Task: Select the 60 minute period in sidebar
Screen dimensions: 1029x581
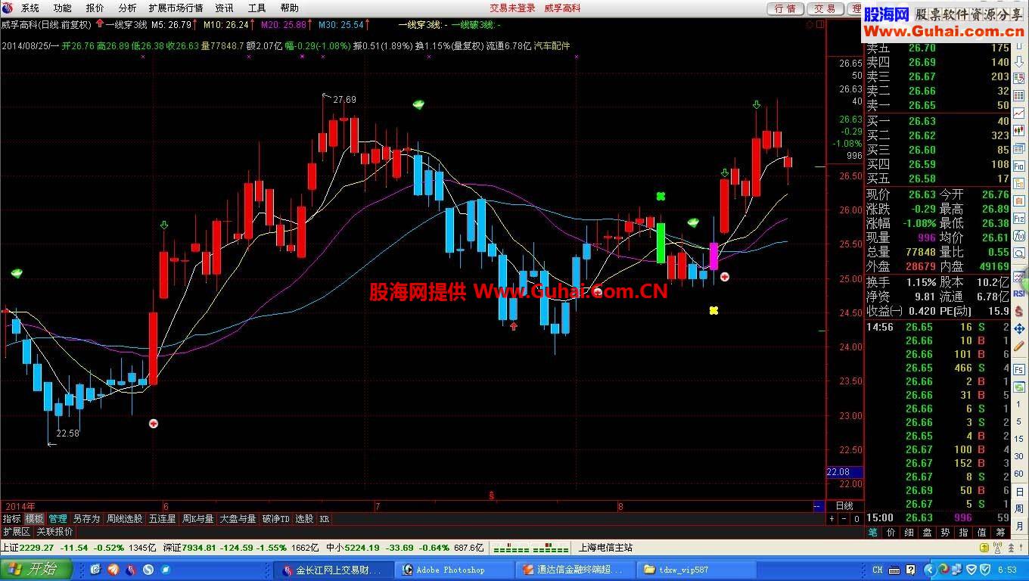Action: 1019,473
